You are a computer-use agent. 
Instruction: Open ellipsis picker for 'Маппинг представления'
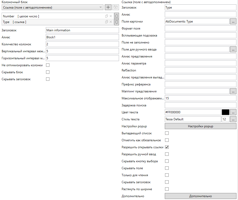tap(233, 91)
